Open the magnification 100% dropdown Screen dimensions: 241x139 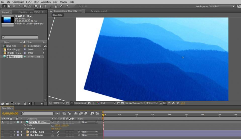click(x=59, y=103)
